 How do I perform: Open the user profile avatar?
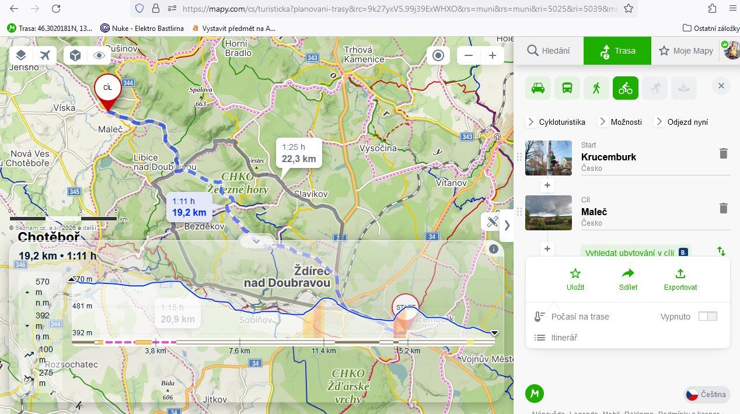[732, 50]
